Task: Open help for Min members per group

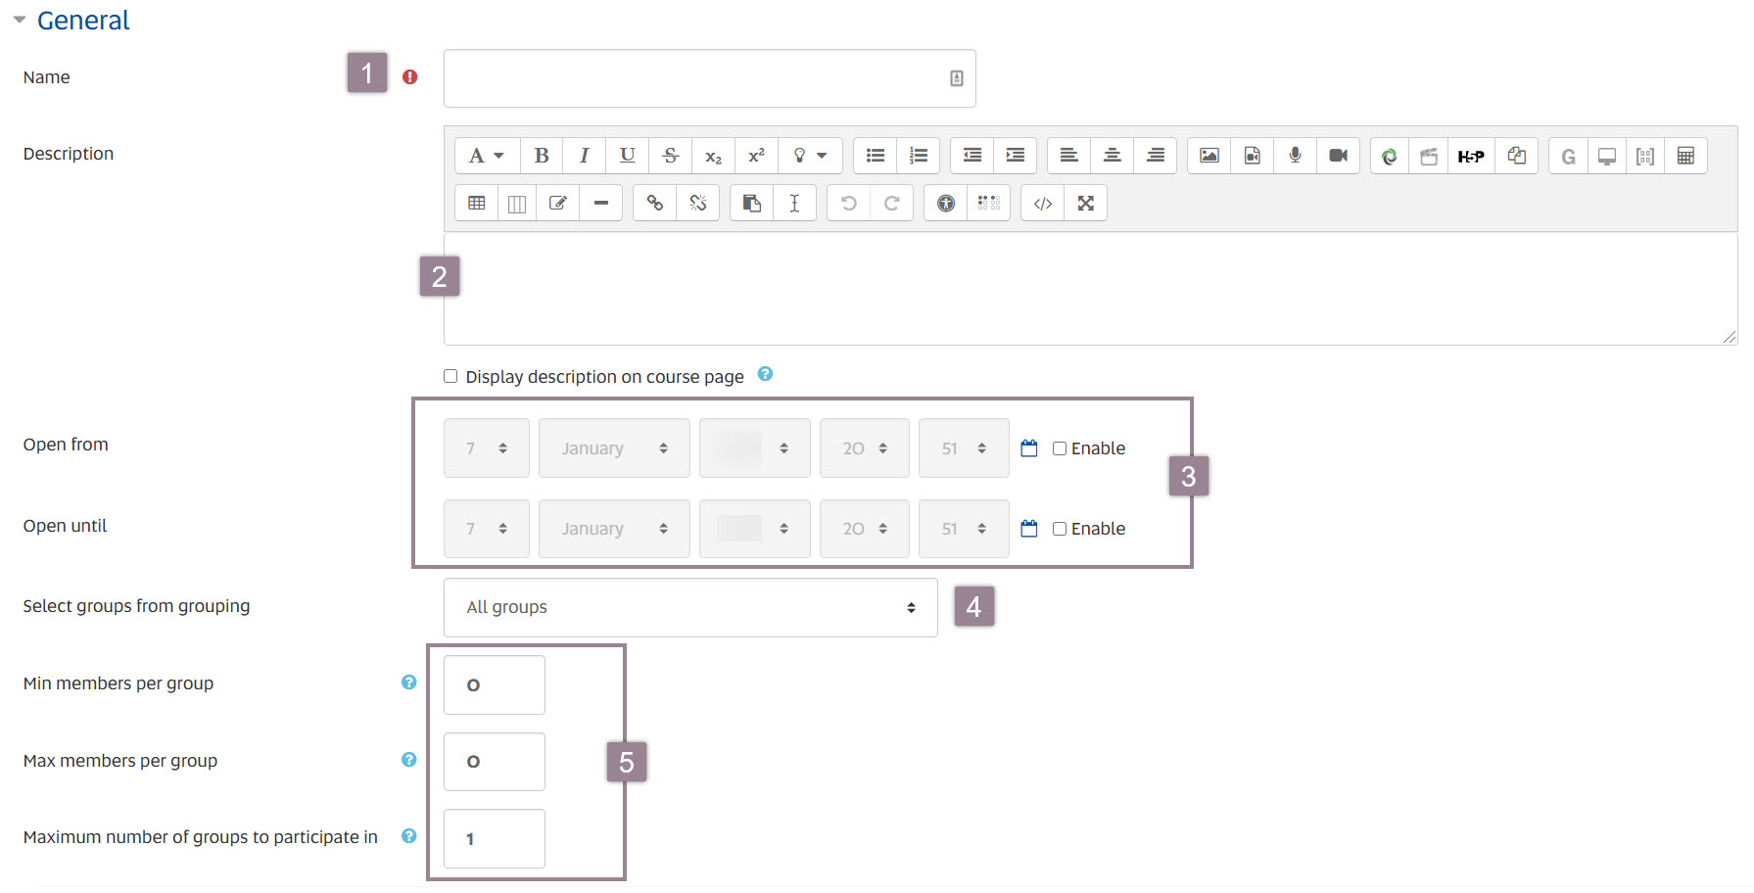Action: [x=408, y=681]
